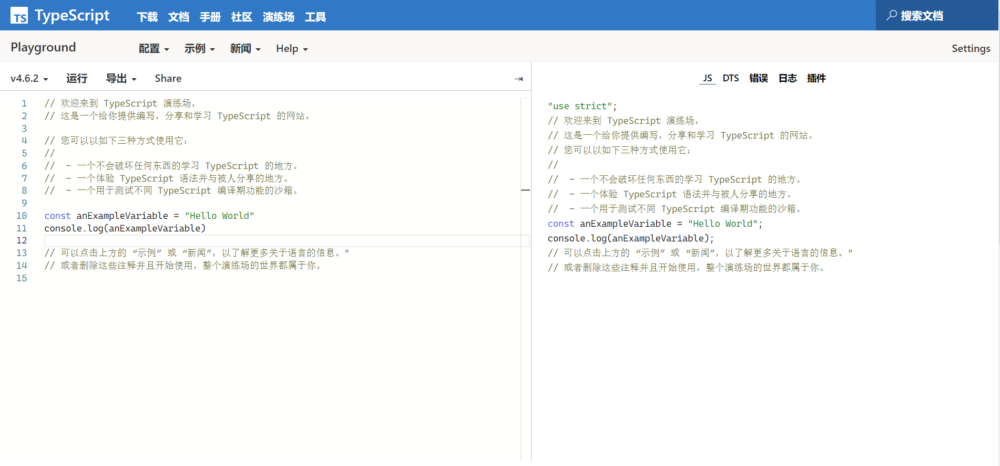Place cursor on empty editor line 12
Image resolution: width=1000 pixels, height=466 pixels.
pos(287,240)
